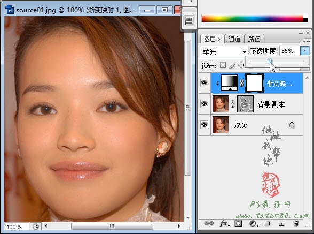Toggle visibility of the 背景 layer

click(x=204, y=125)
